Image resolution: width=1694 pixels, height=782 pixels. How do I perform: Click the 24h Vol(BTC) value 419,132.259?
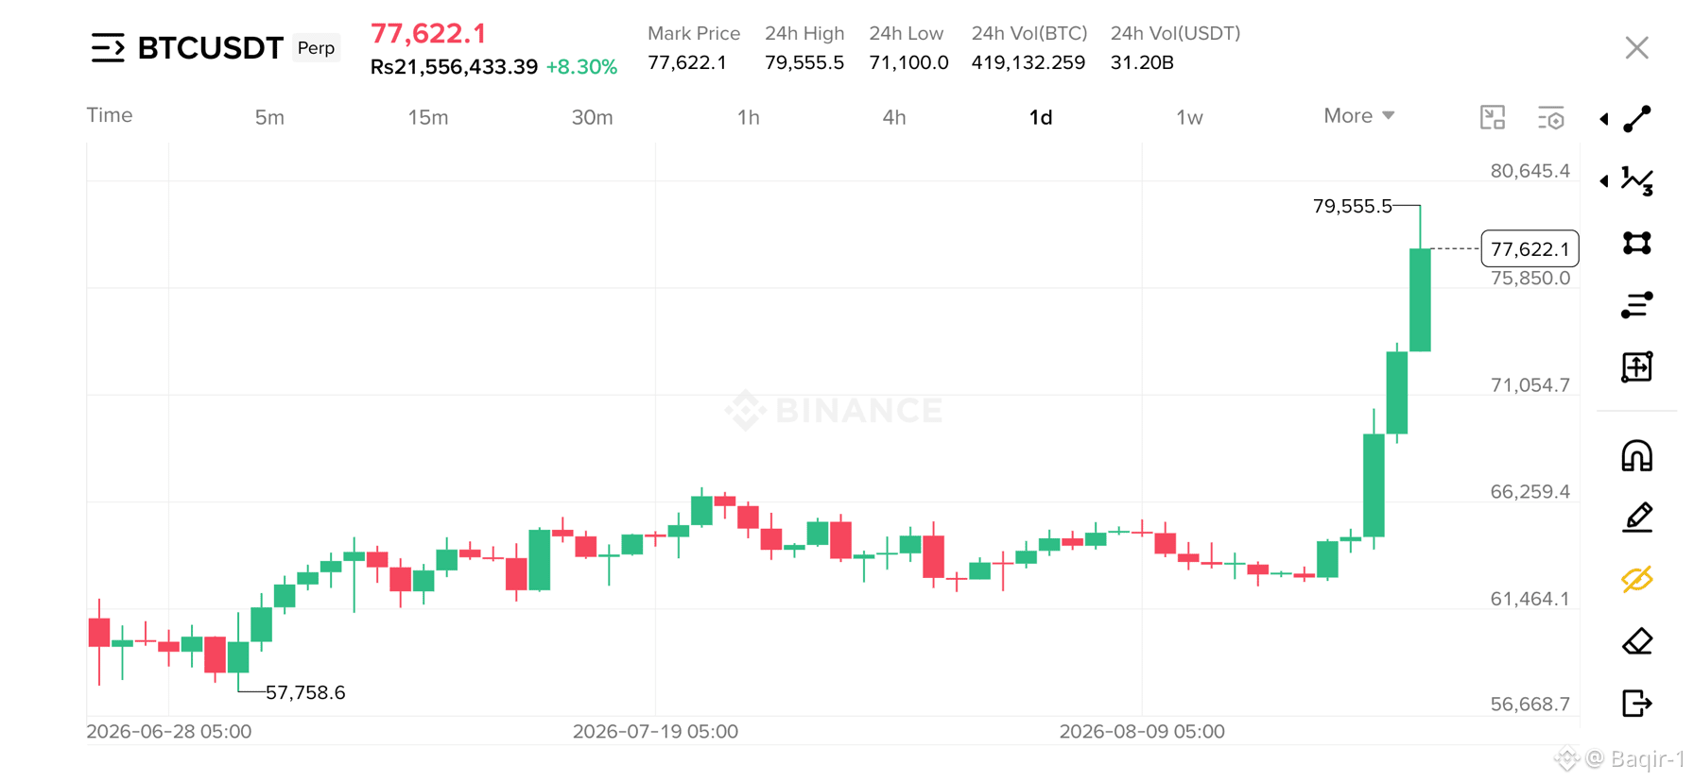pyautogui.click(x=1028, y=62)
